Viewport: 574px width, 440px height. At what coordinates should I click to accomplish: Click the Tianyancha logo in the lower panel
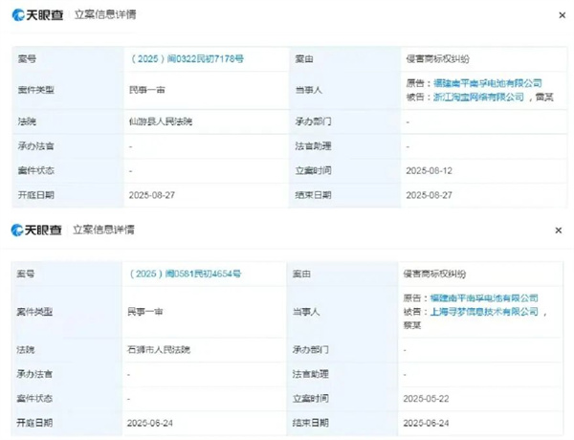pyautogui.click(x=37, y=230)
